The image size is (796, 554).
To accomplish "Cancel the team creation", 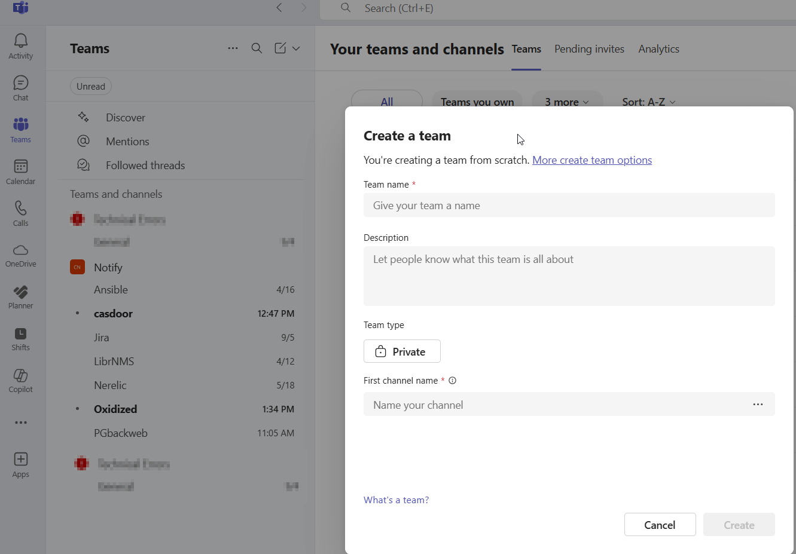I will tap(660, 524).
